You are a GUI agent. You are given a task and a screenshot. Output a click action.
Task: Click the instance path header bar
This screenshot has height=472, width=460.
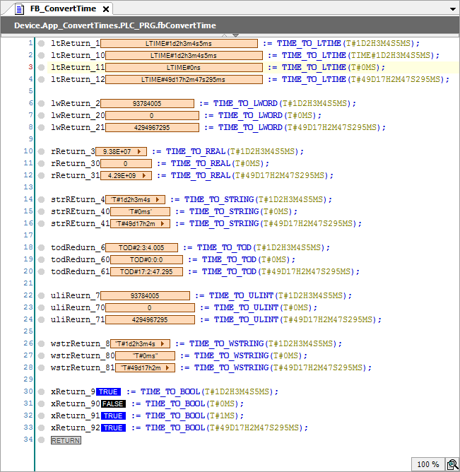pos(230,25)
